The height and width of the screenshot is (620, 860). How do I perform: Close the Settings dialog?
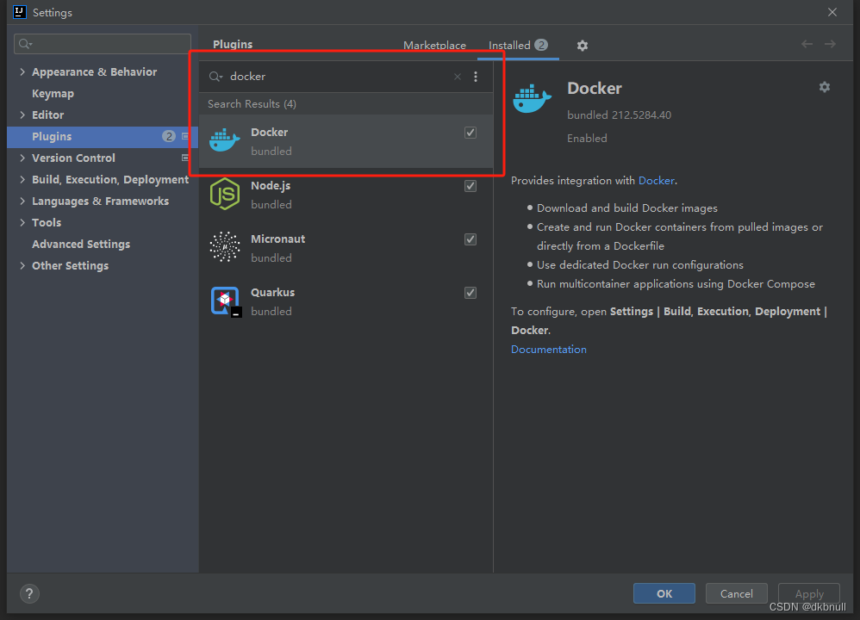click(x=832, y=12)
